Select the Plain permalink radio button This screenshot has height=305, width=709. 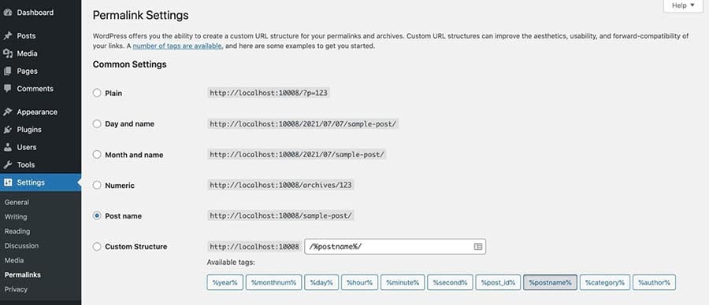(97, 93)
